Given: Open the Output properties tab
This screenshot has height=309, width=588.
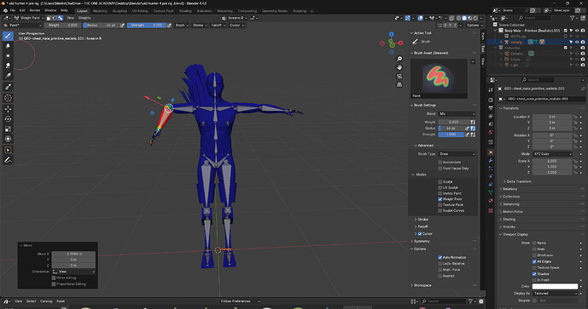Looking at the screenshot, I should coord(491,108).
